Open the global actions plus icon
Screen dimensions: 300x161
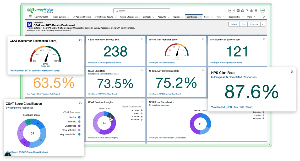pos(238,11)
